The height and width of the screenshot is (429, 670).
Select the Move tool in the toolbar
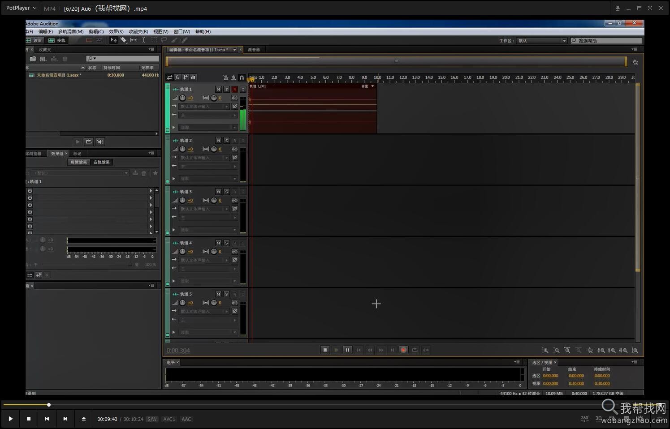[114, 40]
